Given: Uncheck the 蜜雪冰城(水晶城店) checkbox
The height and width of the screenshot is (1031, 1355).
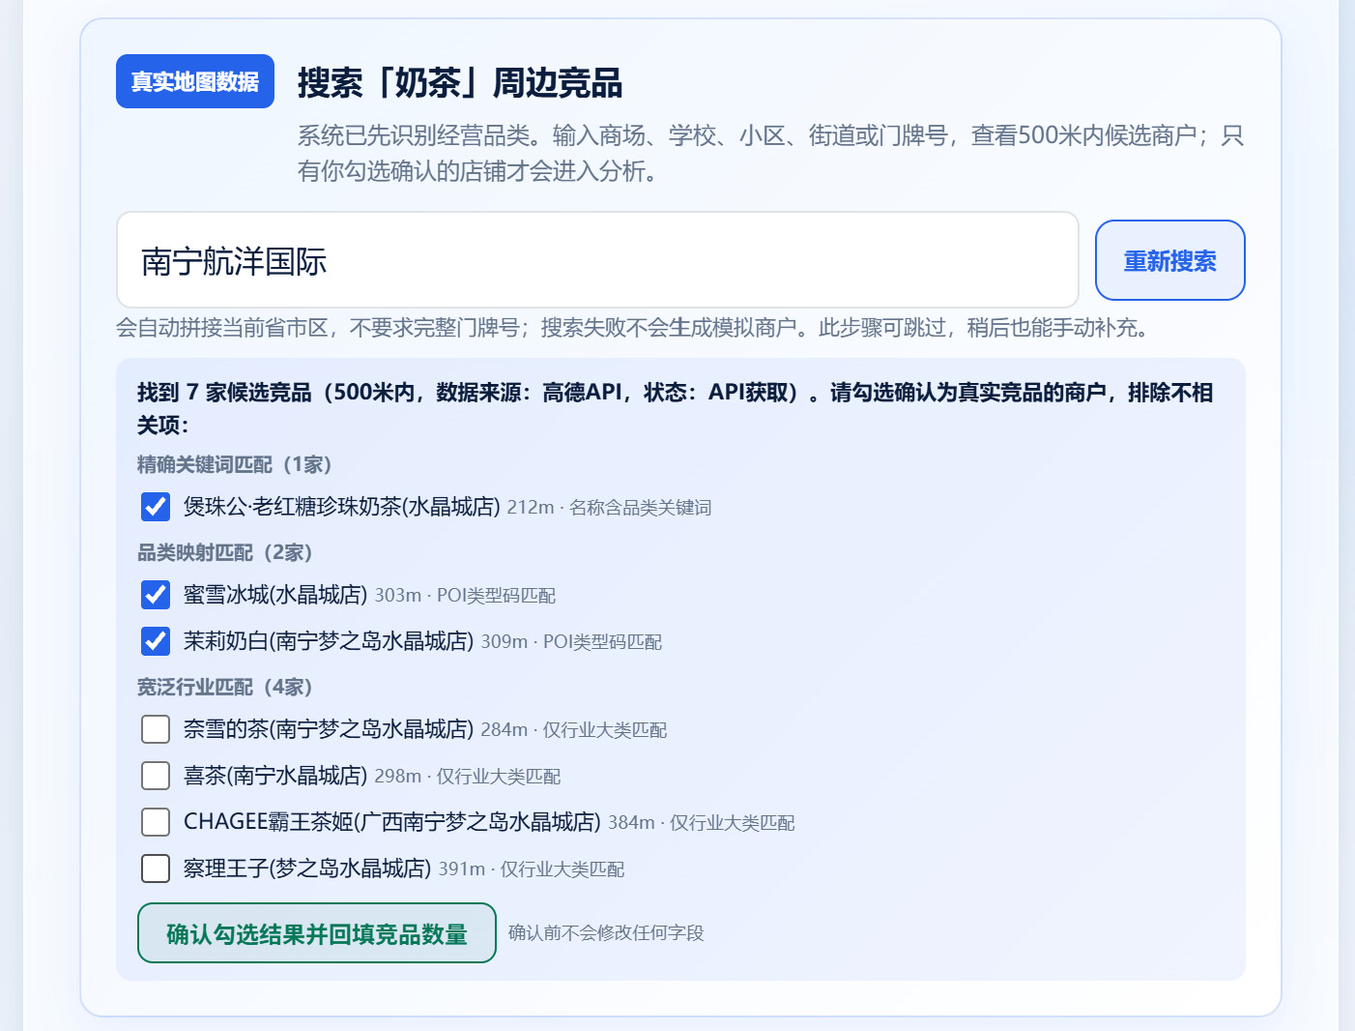Looking at the screenshot, I should pos(156,594).
